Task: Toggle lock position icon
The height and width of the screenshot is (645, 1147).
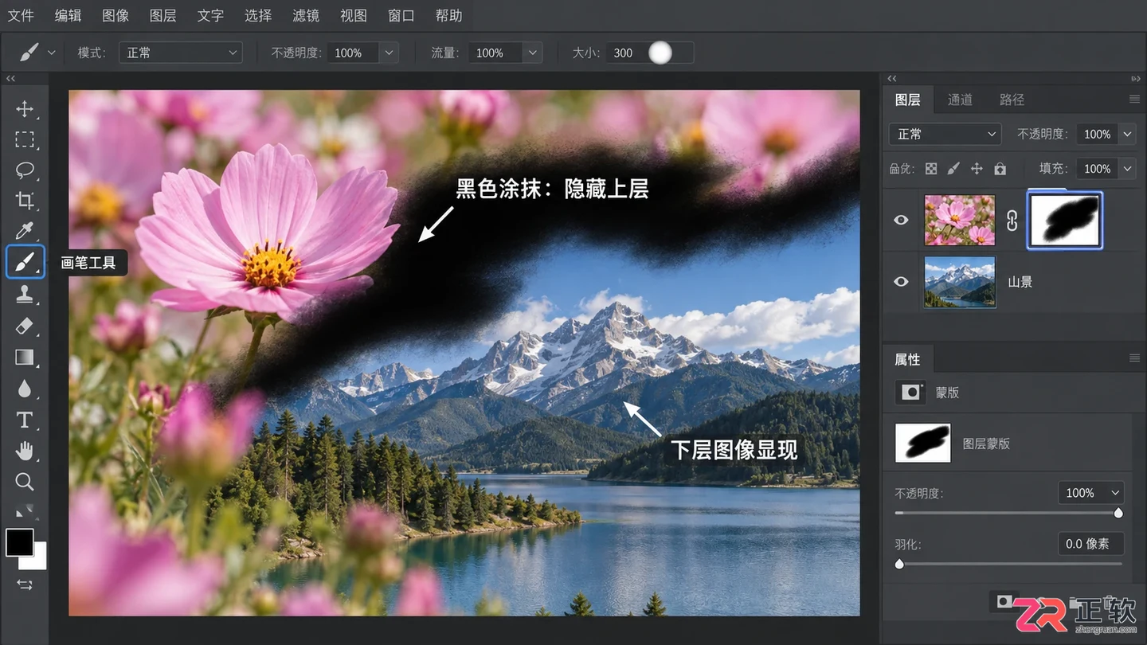Action: click(977, 169)
